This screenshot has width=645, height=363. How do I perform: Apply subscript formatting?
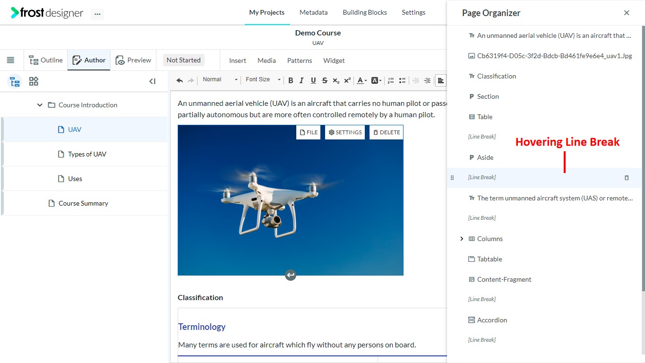tap(336, 80)
